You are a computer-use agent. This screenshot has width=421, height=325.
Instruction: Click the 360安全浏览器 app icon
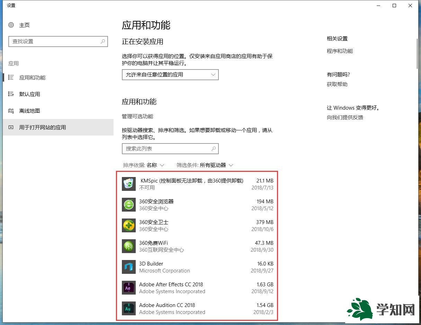pyautogui.click(x=128, y=205)
